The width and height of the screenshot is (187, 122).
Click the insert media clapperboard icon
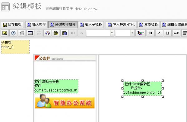tap(22, 33)
